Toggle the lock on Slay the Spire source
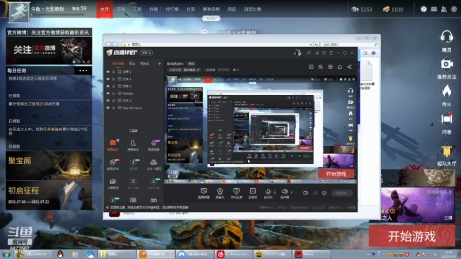The image size is (461, 259). (114, 108)
